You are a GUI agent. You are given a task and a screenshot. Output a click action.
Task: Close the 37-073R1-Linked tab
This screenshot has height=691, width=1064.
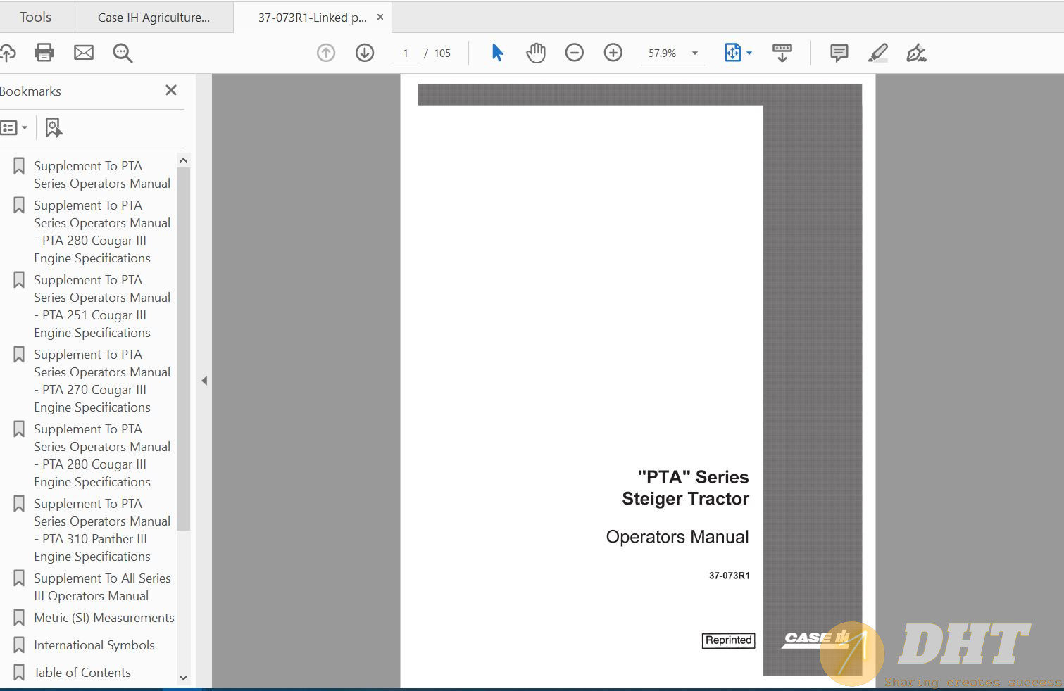coord(380,17)
